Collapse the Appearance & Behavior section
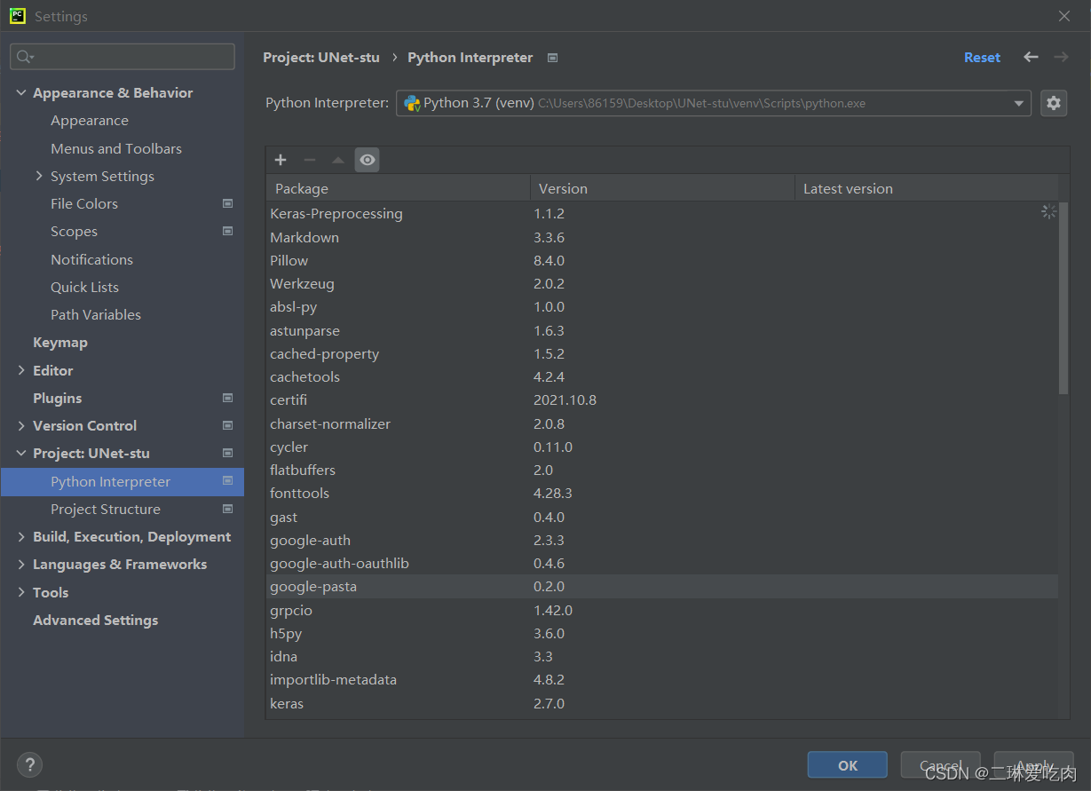This screenshot has height=791, width=1091. pos(21,92)
